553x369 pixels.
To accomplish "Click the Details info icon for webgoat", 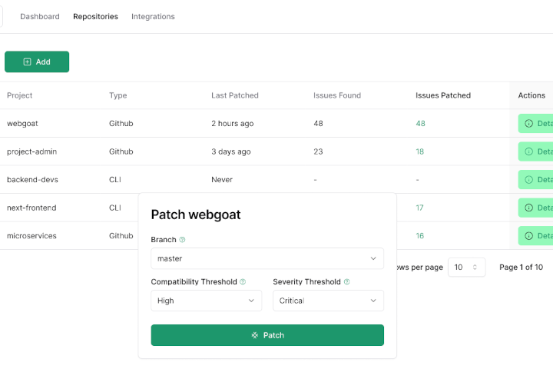I will 528,123.
